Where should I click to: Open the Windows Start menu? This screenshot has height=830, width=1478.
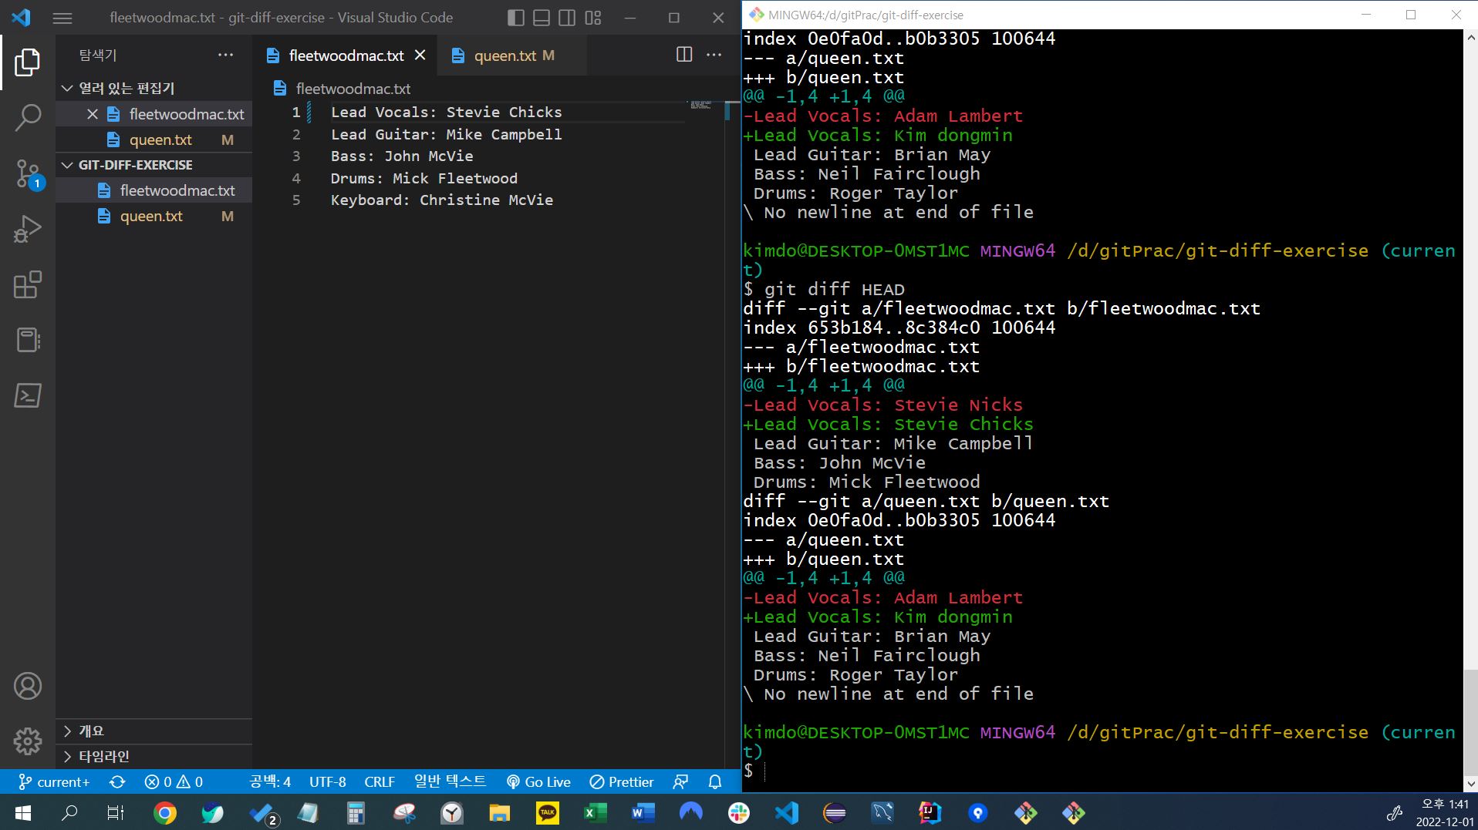tap(23, 812)
